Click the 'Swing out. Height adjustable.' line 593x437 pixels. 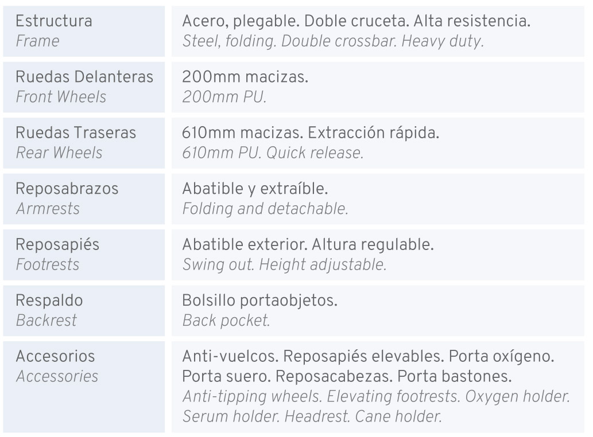tap(284, 264)
